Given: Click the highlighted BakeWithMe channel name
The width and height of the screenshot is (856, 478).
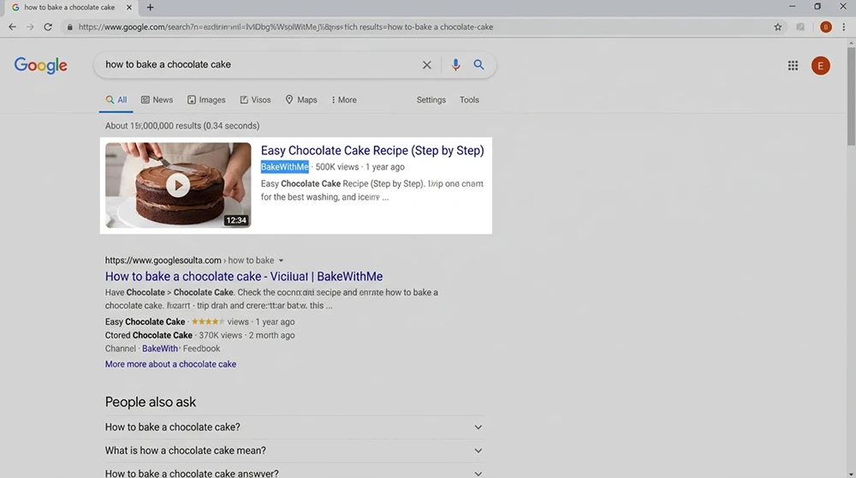Looking at the screenshot, I should click(284, 167).
